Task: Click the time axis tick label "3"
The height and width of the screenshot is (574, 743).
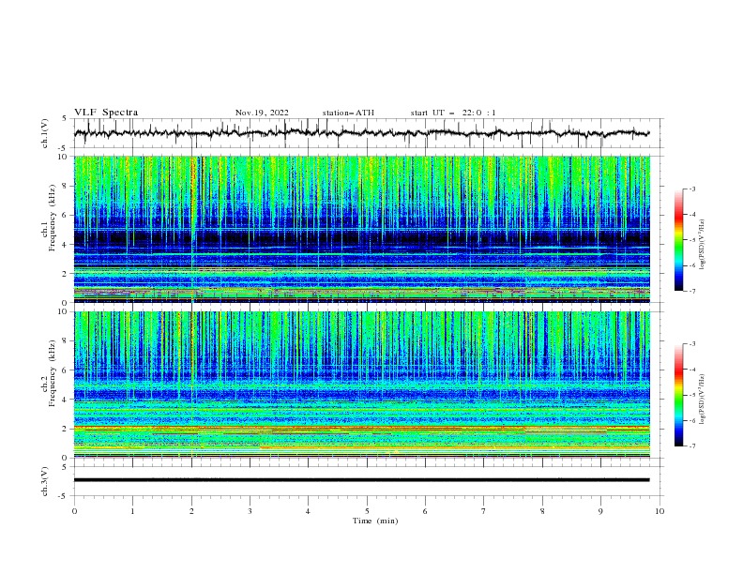Action: (x=250, y=511)
